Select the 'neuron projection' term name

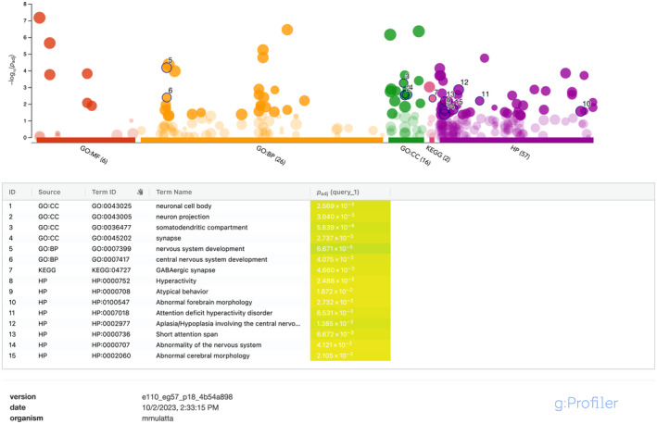point(183,217)
